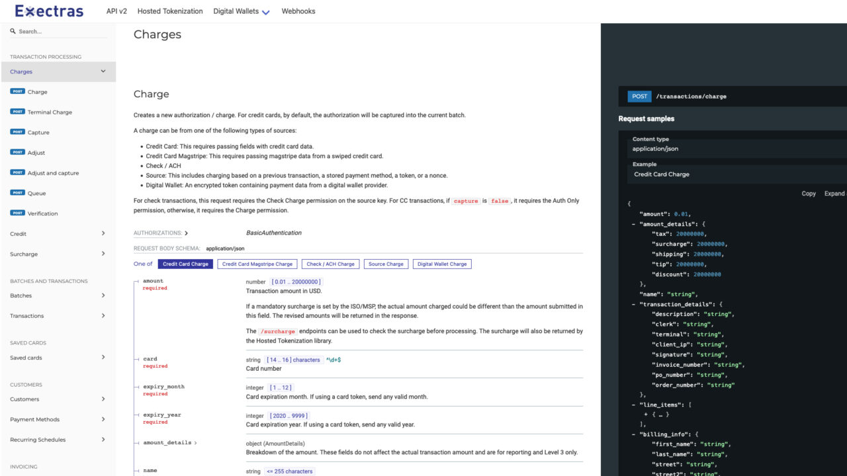
Task: Switch to the Check / ACH Charge tab
Action: click(x=330, y=264)
